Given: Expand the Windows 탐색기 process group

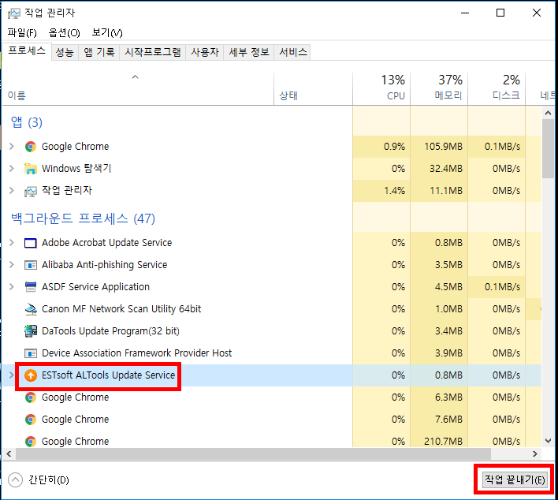Looking at the screenshot, I should pos(12,169).
